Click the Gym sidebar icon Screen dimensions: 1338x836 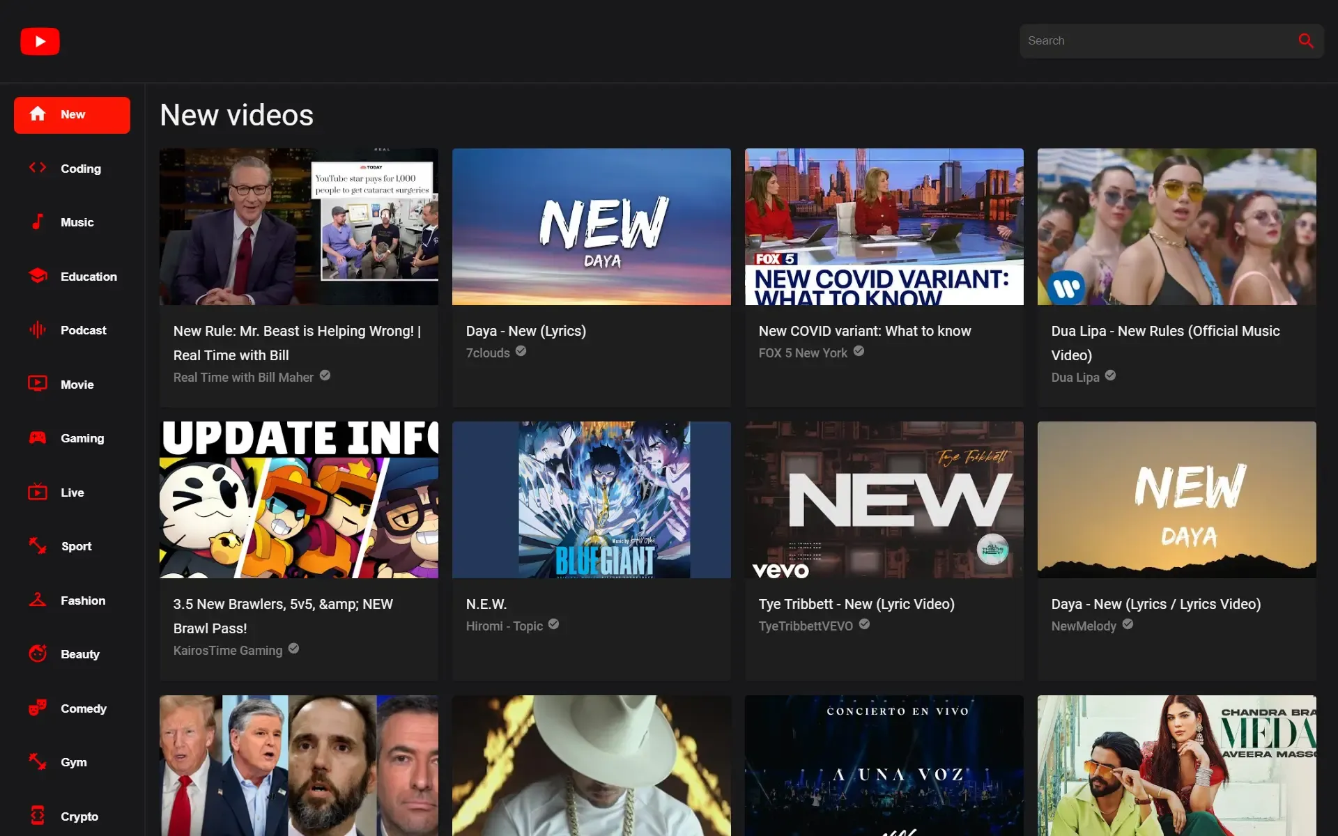[38, 761]
